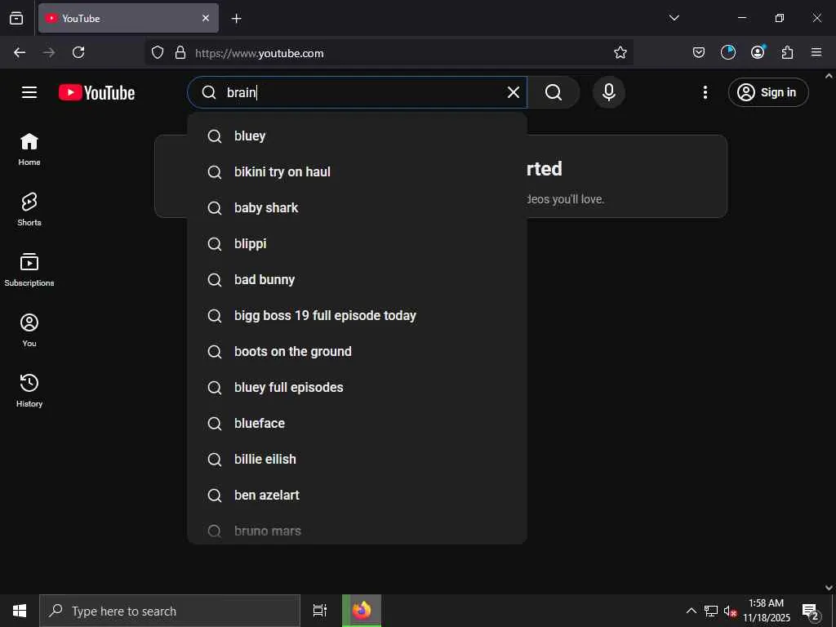Open the Windows Start menu
Image resolution: width=836 pixels, height=627 pixels.
[x=20, y=611]
